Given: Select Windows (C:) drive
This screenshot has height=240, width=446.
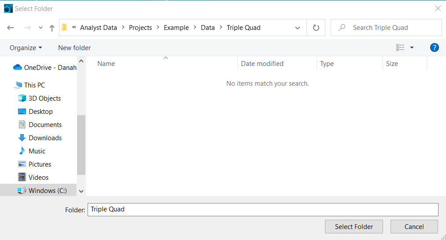Looking at the screenshot, I should coord(48,191).
